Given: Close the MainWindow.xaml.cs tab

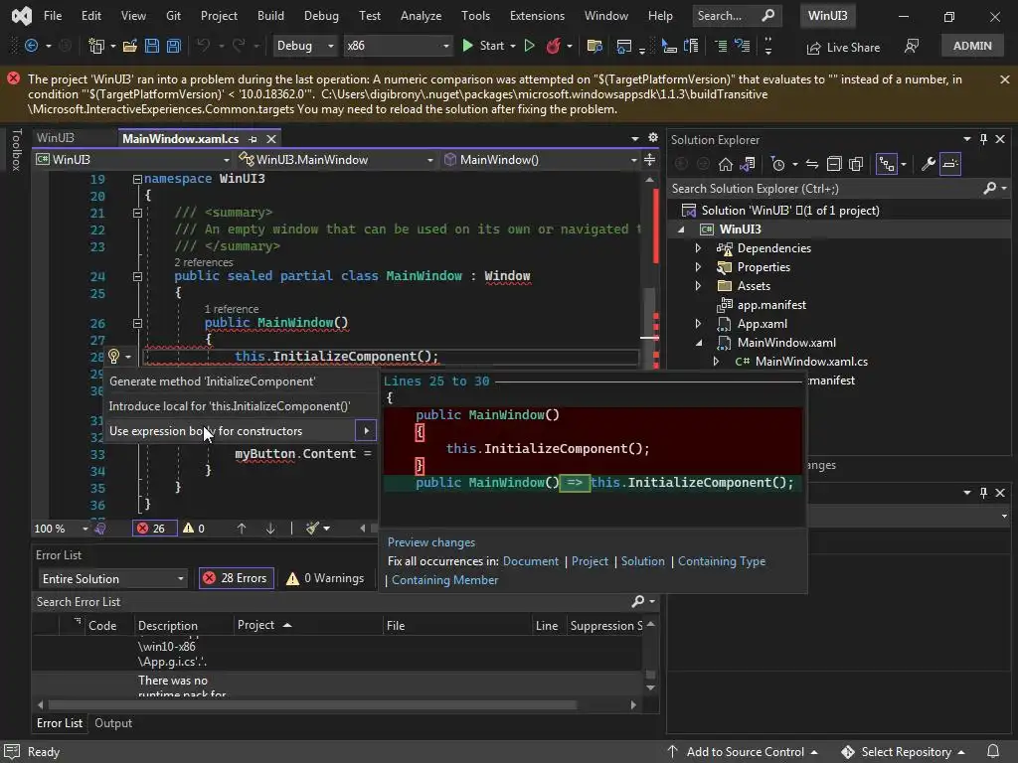Looking at the screenshot, I should pos(271,138).
